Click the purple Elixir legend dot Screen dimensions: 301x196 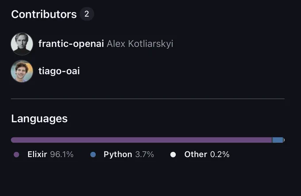[16, 155]
